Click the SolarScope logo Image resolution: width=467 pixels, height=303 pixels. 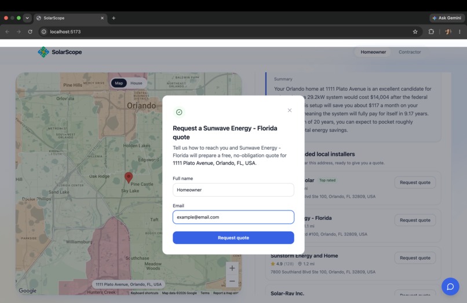coord(60,52)
